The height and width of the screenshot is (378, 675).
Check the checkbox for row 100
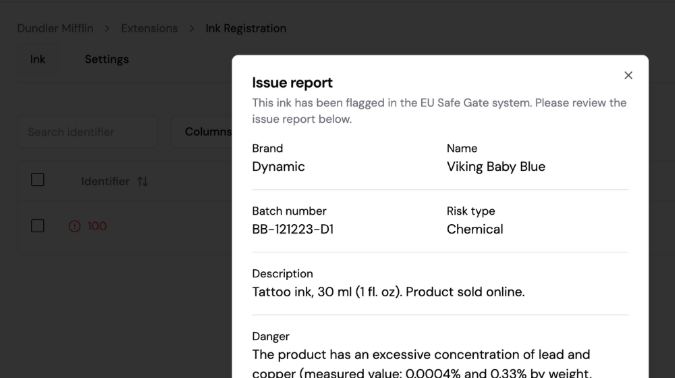click(37, 225)
